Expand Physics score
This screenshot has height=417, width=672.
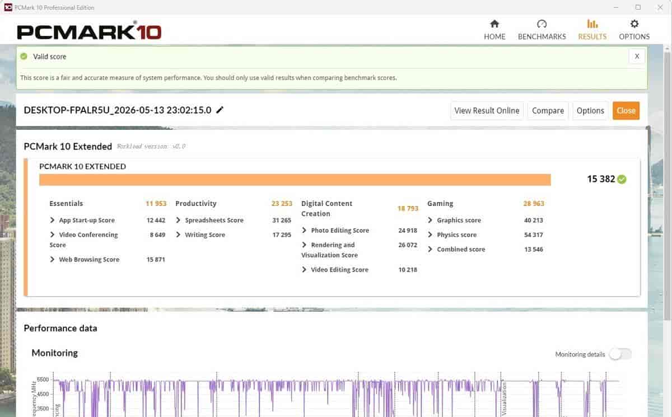[x=431, y=235]
